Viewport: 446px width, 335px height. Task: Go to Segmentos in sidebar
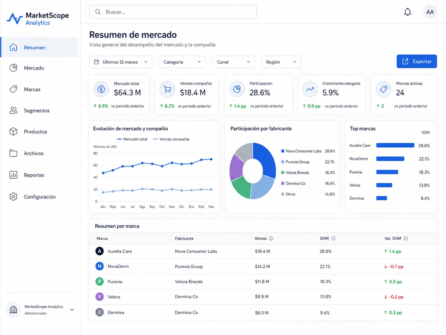coord(39,110)
